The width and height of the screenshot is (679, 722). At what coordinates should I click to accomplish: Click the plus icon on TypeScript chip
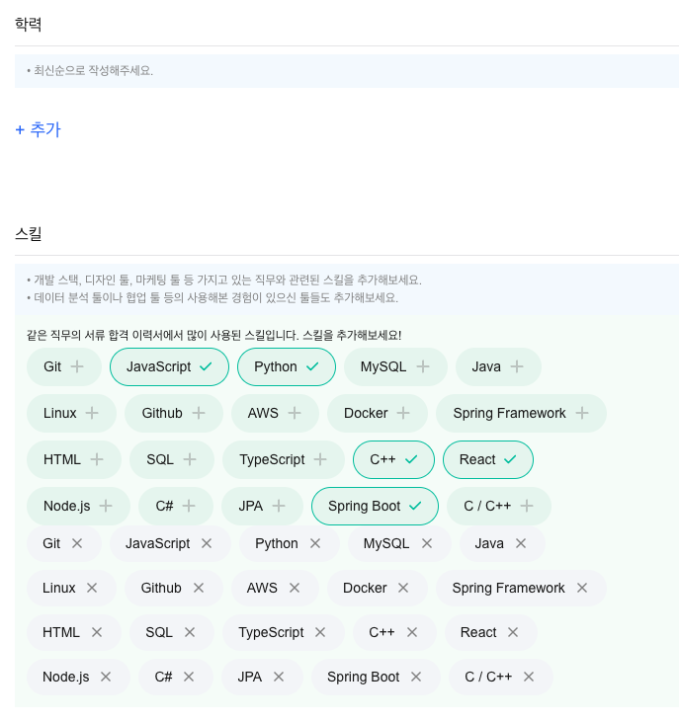coord(320,459)
